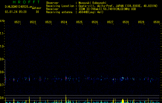Click the 0528 time marker

[126, 22]
